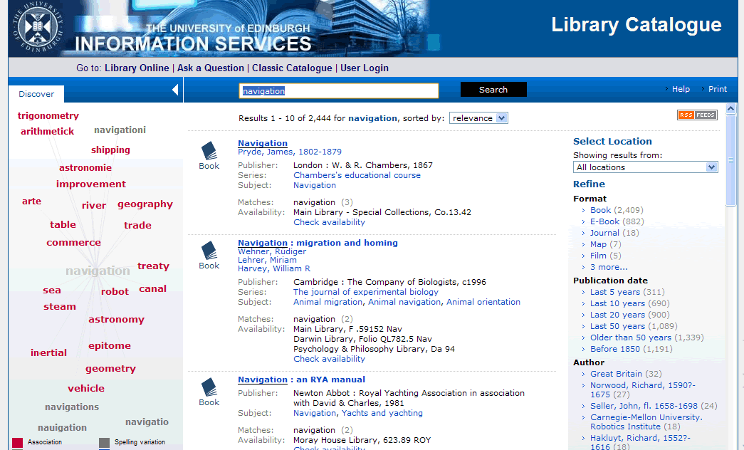This screenshot has width=744, height=450.
Task: Click the RSS Feeds icon
Action: tap(696, 115)
